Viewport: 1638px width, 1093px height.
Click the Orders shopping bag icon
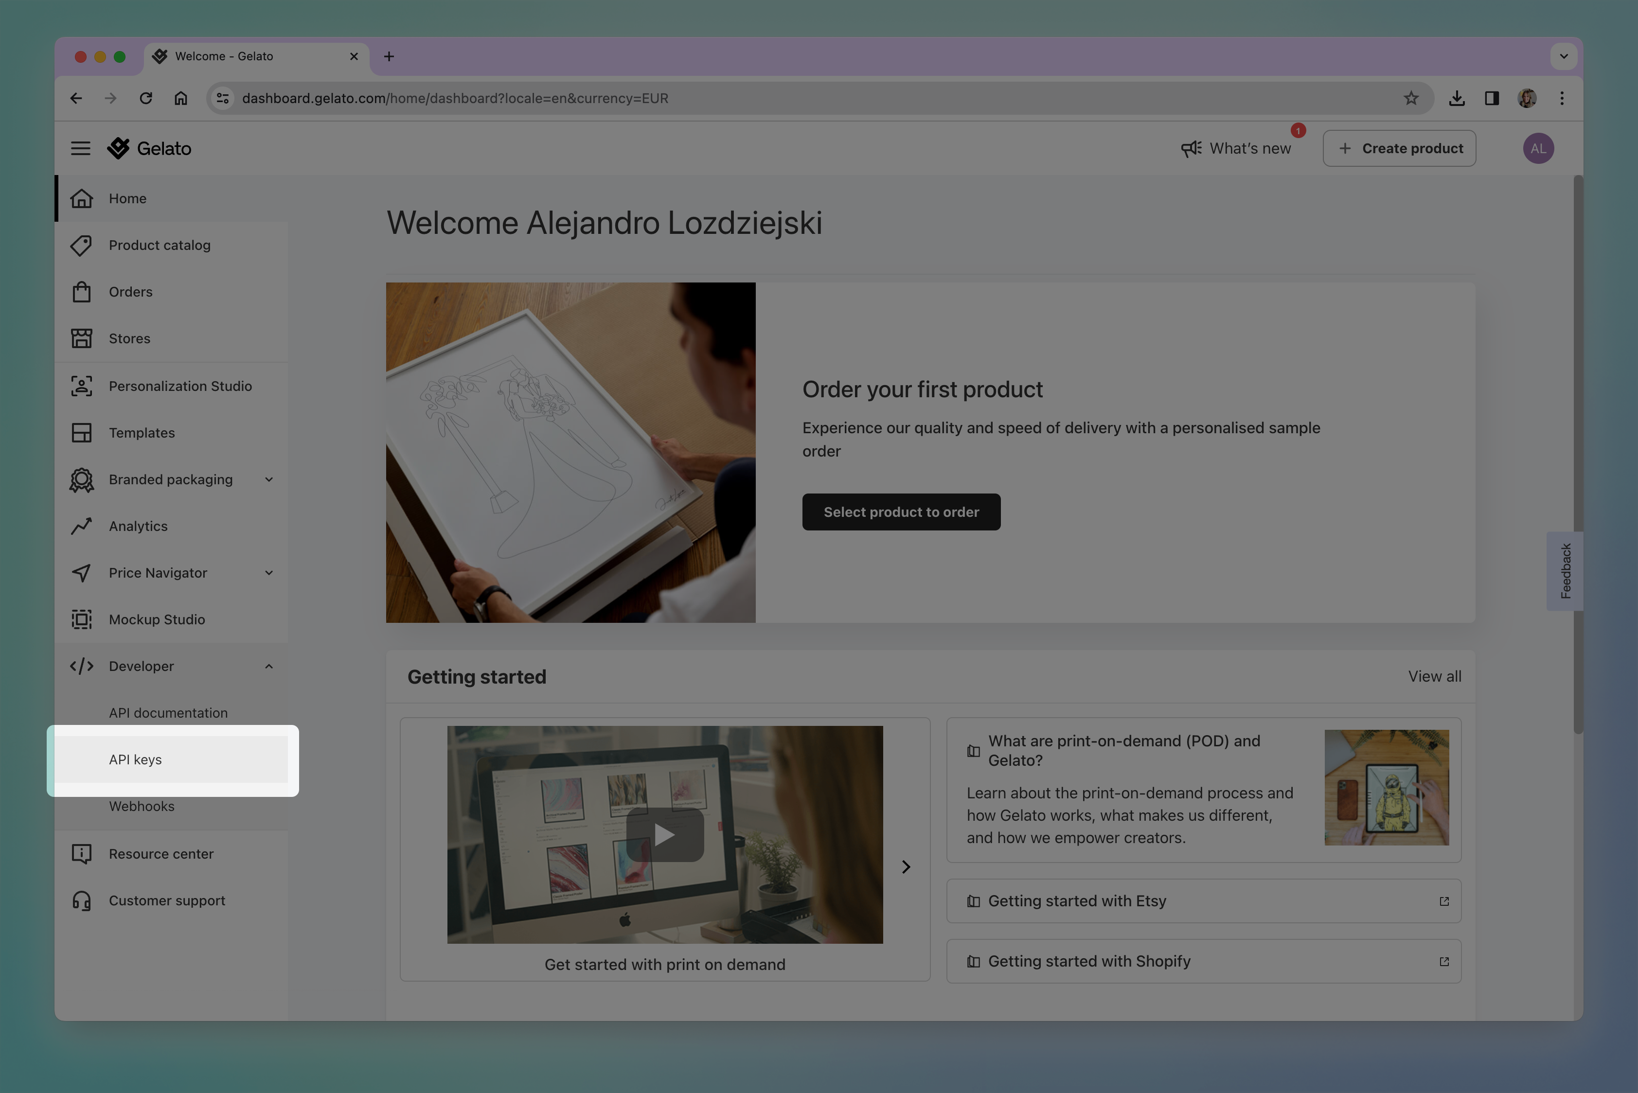pos(82,292)
